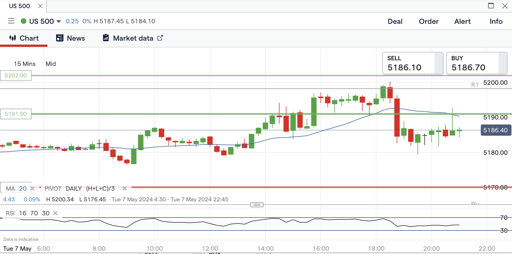Click the H 5187.45 high value
This screenshot has width=512, height=254.
click(x=109, y=21)
